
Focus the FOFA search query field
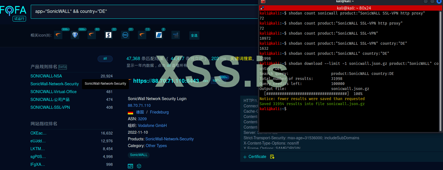point(144,11)
